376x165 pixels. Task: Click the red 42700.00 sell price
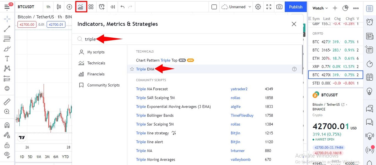pos(27,25)
